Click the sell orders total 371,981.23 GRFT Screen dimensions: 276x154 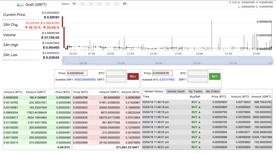point(127,148)
